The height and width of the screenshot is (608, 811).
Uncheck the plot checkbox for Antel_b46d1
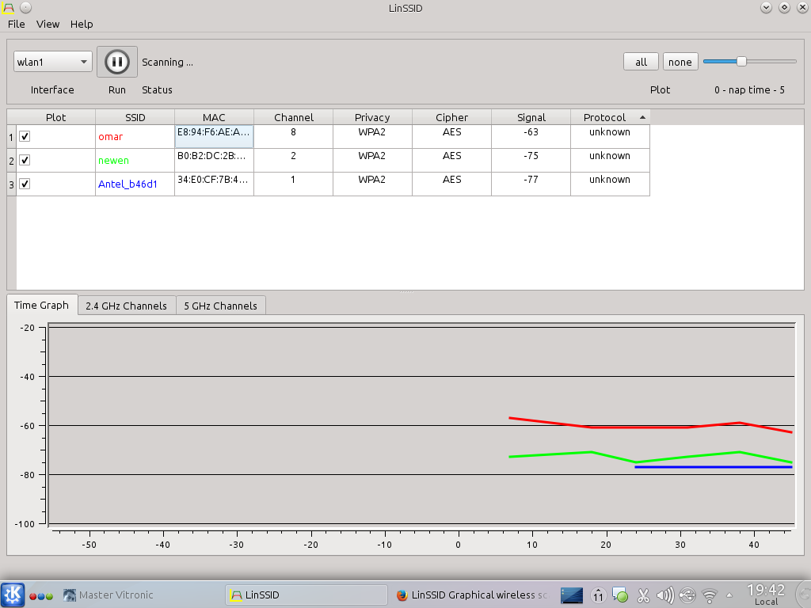tap(25, 184)
